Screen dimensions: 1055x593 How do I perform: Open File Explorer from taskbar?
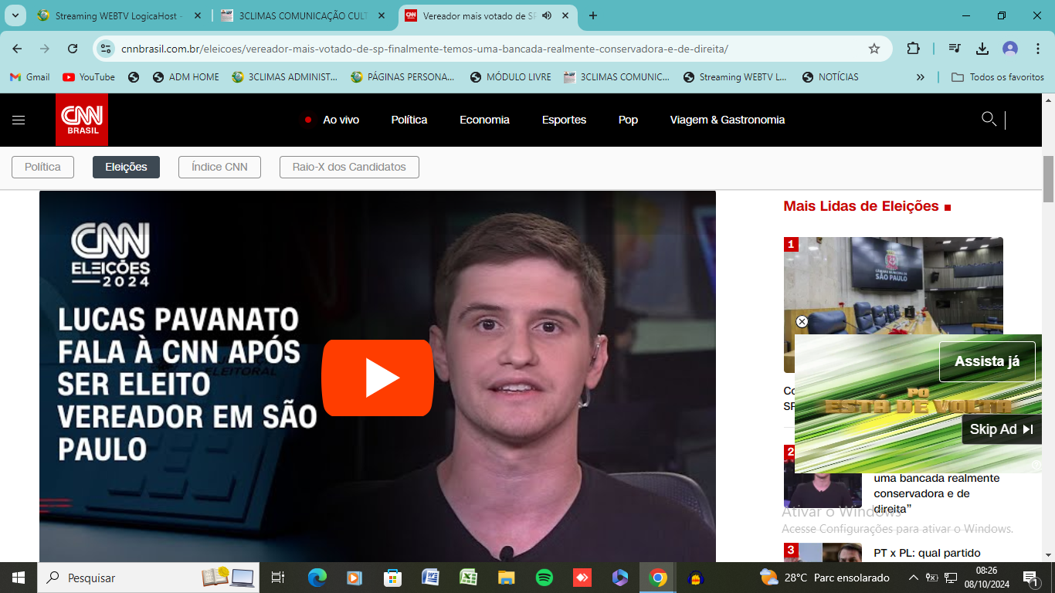[506, 578]
